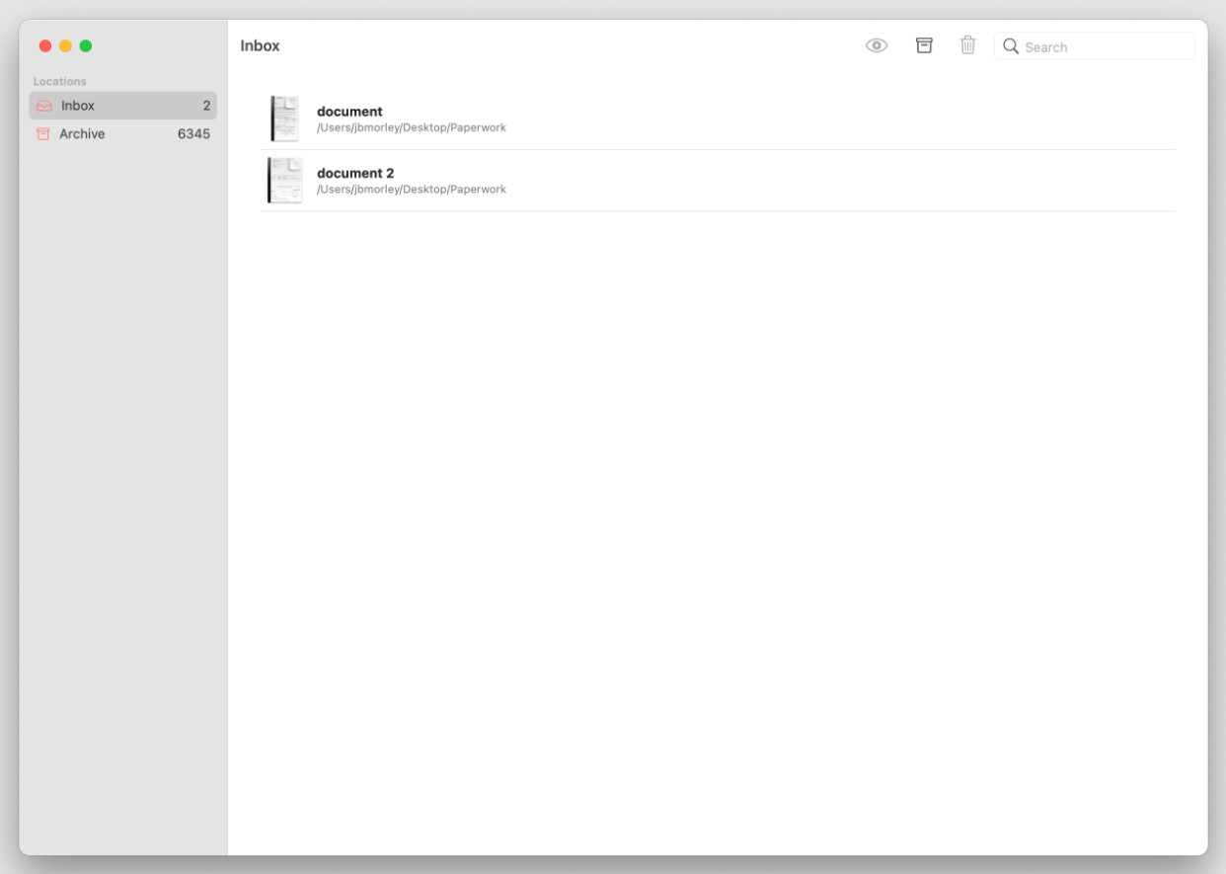Maximize the window with green button
Viewport: 1226px width, 874px height.
point(86,45)
